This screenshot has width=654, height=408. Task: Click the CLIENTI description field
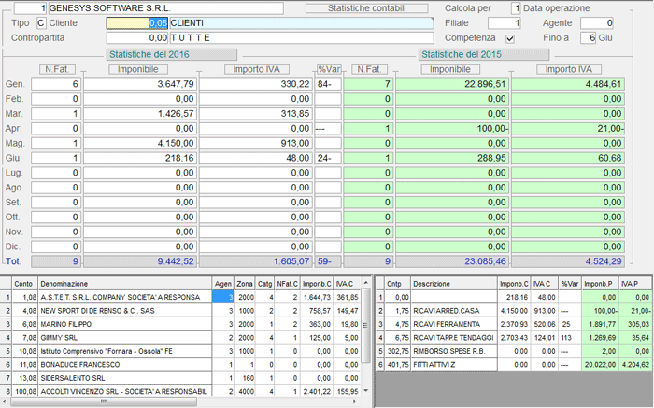[302, 23]
